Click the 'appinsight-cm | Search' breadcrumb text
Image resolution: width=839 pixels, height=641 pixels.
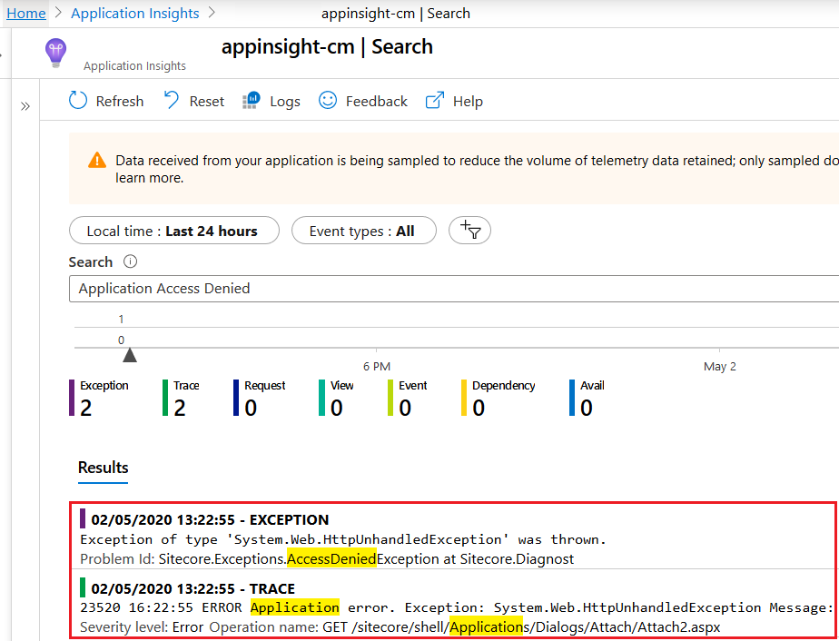pos(395,14)
